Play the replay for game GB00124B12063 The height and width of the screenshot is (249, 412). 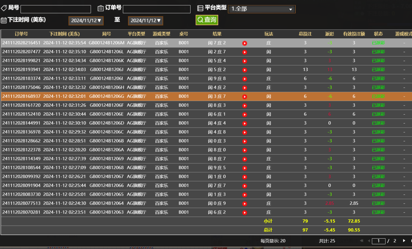pyautogui.click(x=244, y=212)
